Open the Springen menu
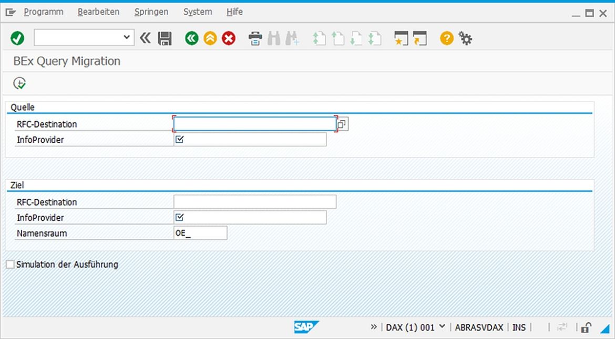The width and height of the screenshot is (615, 339). (151, 12)
